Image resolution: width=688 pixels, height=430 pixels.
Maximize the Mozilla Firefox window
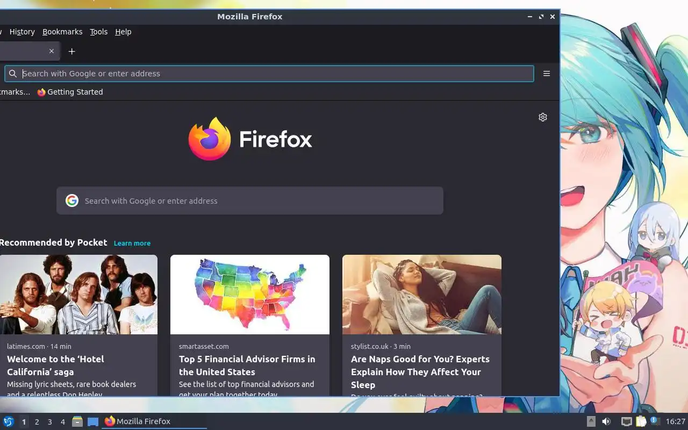[541, 17]
